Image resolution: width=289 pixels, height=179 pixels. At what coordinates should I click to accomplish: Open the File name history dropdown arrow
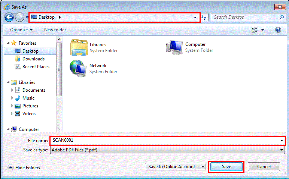coord(282,141)
